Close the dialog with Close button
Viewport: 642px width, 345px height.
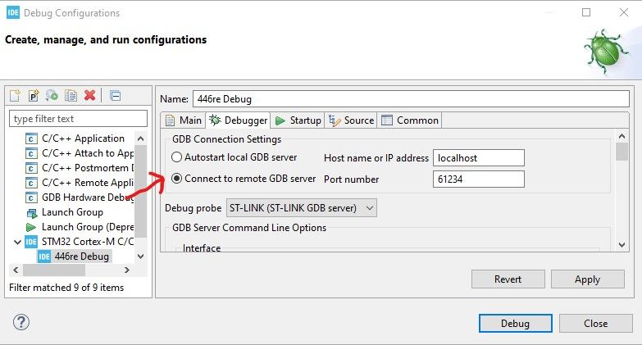pyautogui.click(x=596, y=324)
